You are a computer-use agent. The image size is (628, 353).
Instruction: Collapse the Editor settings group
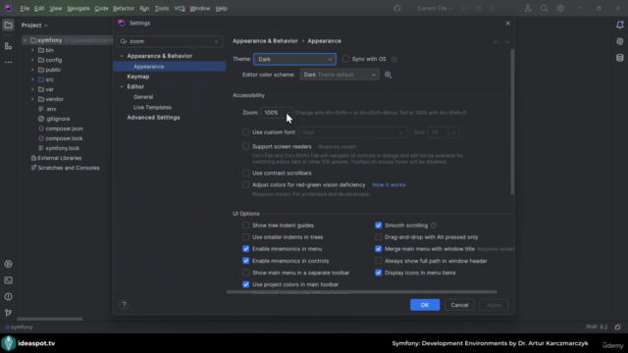tap(122, 87)
